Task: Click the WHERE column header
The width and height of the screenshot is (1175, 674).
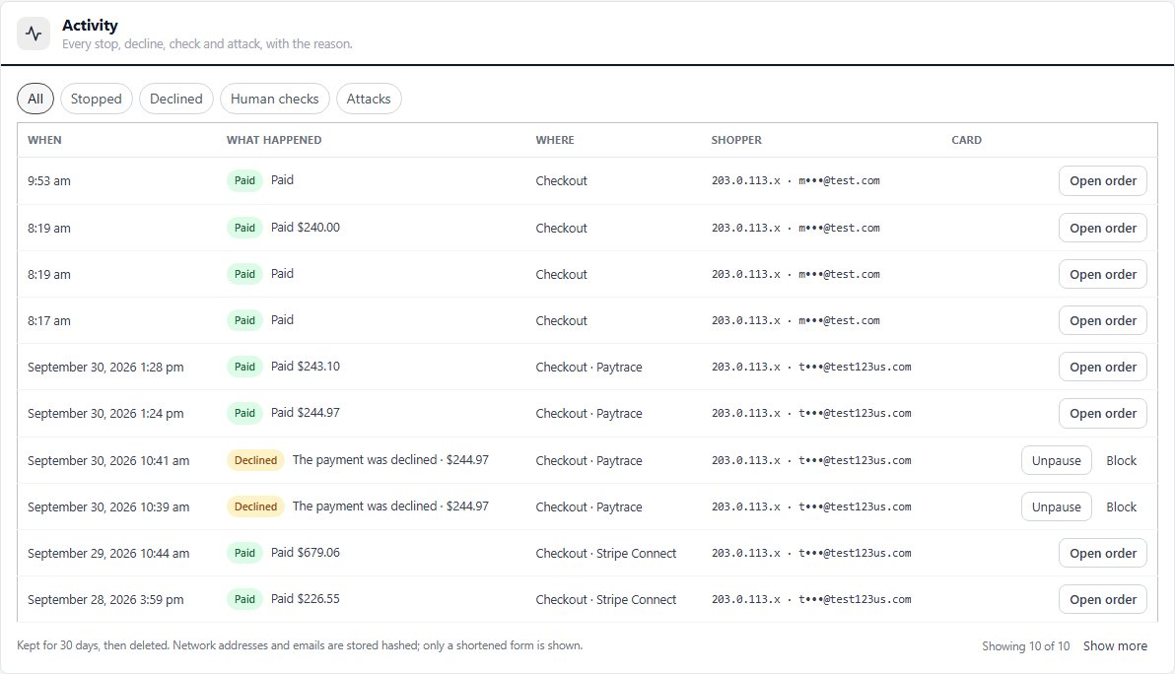Action: (555, 140)
